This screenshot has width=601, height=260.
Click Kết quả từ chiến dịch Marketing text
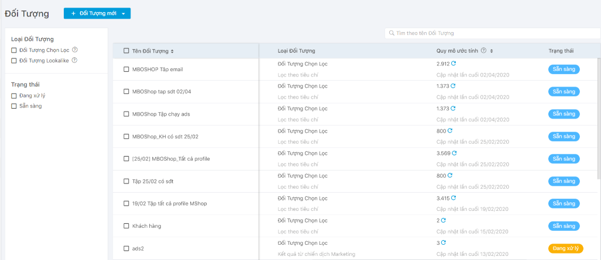pos(317,254)
